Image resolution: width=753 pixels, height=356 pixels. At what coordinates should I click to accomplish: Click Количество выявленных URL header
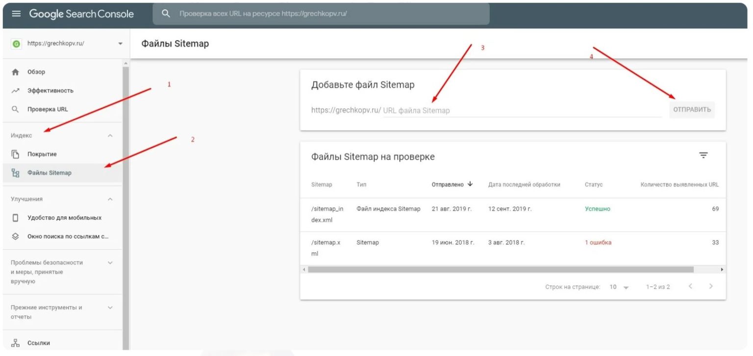point(679,185)
